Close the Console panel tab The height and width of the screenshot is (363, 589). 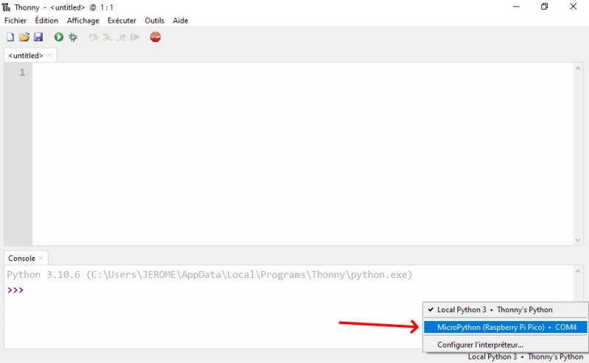[x=41, y=258]
